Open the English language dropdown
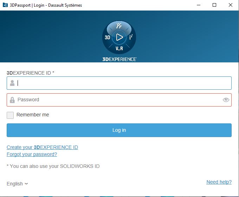Viewport: 239px width, 197px height. [x=17, y=184]
